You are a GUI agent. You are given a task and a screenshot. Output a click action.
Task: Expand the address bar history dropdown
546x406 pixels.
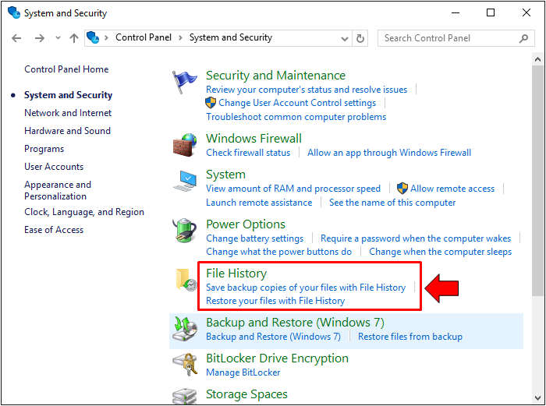(345, 38)
